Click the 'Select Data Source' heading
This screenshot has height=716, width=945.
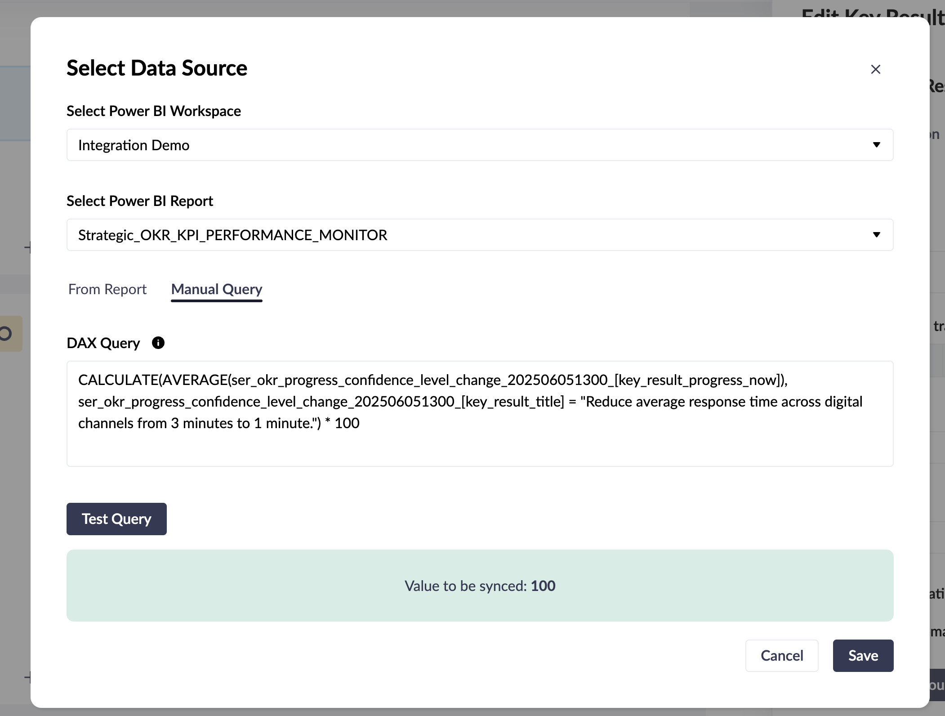[157, 68]
